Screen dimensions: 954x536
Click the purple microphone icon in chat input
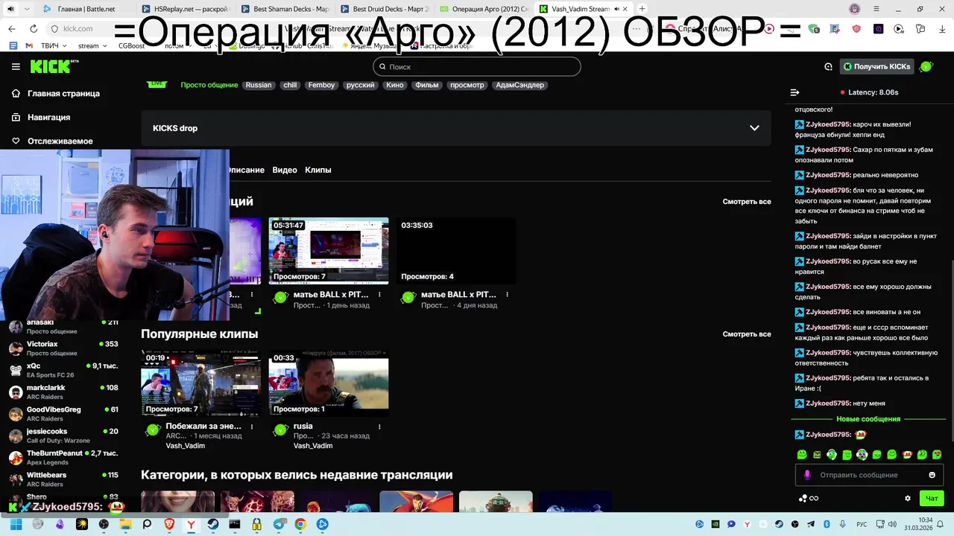pyautogui.click(x=806, y=475)
